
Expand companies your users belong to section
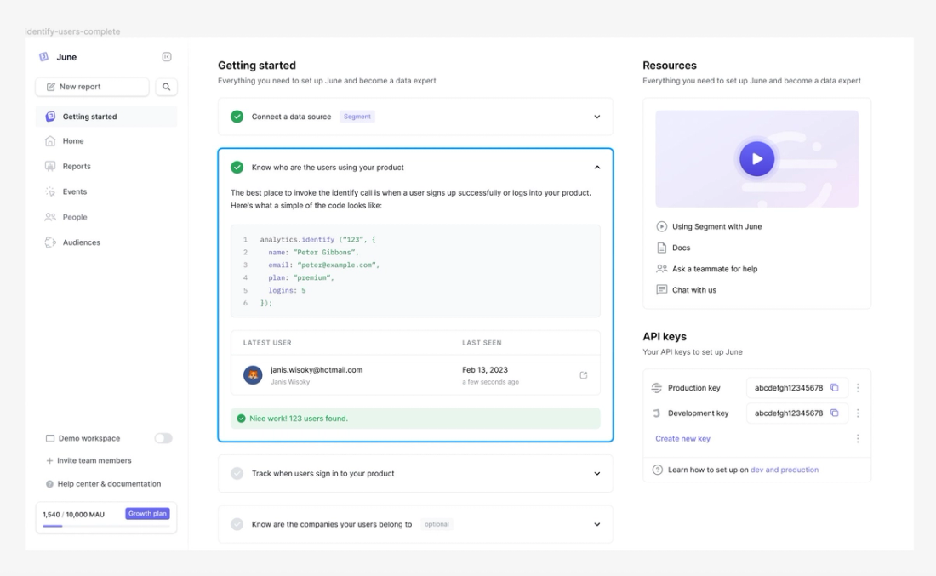[x=597, y=524]
